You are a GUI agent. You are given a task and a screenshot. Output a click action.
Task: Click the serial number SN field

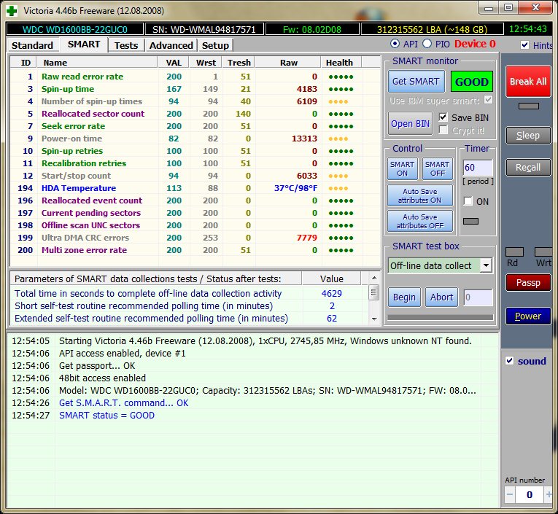[204, 29]
